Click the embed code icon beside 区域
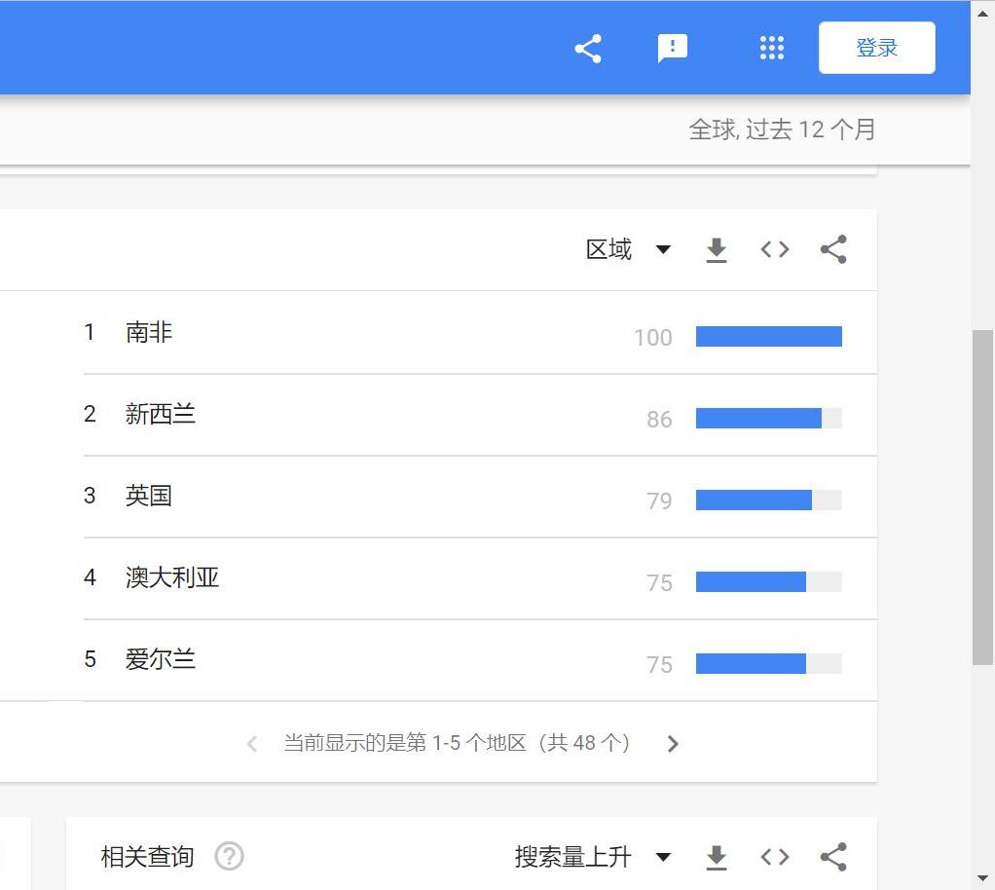 tap(774, 249)
